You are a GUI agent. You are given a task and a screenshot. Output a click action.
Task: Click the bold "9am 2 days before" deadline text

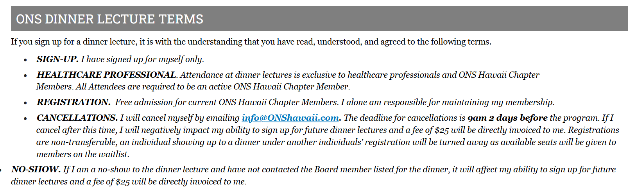pos(507,118)
